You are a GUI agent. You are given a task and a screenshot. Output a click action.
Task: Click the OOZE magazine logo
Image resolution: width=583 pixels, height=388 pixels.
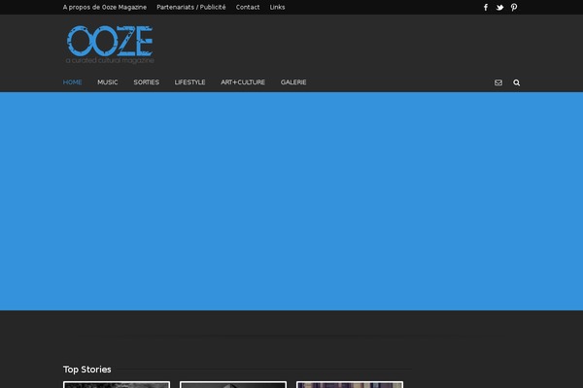tap(110, 45)
